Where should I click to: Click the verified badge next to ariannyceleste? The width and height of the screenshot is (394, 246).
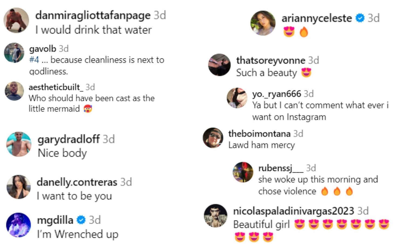point(360,18)
